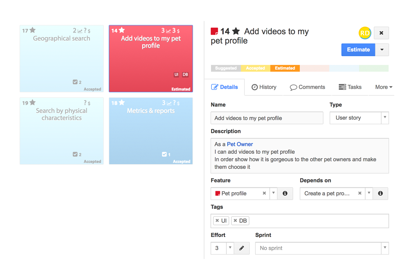The height and width of the screenshot is (280, 409).
Task: Click the Estimate button
Action: (358, 49)
